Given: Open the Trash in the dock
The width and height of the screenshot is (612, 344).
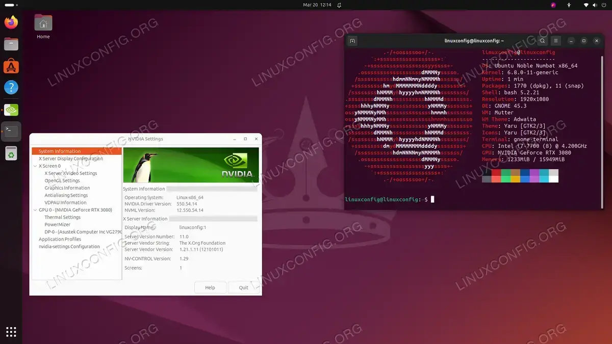Looking at the screenshot, I should pyautogui.click(x=11, y=153).
